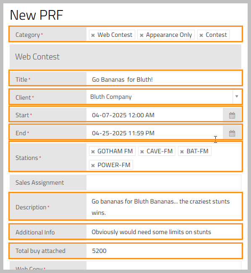Expand the Client dropdown arrow
The image size is (251, 273).
237,96
